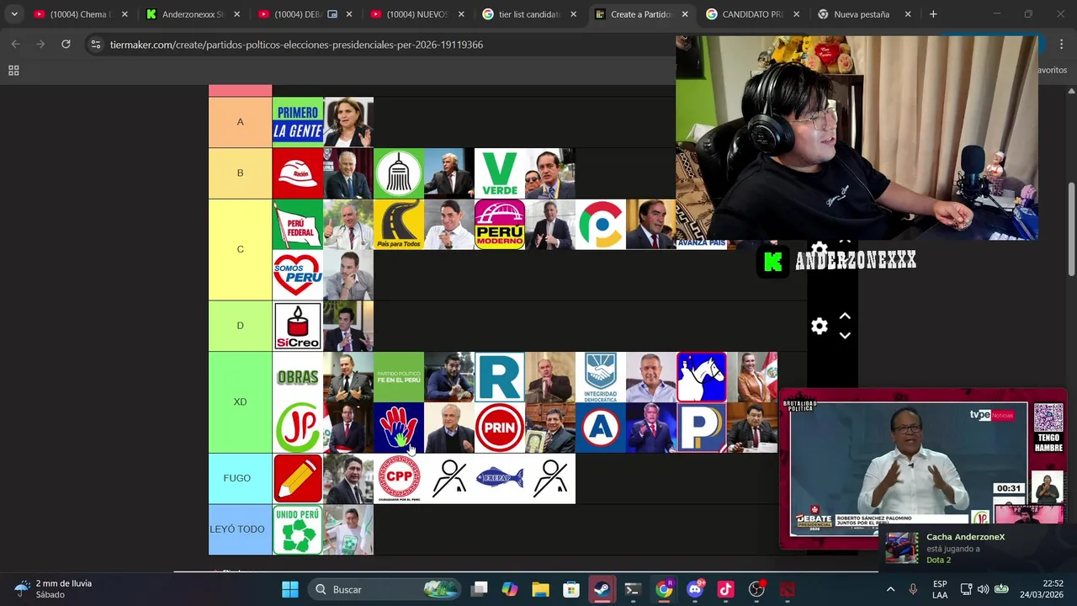Screen dimensions: 1077x606
Task: Select the blue P party logo
Action: click(702, 428)
